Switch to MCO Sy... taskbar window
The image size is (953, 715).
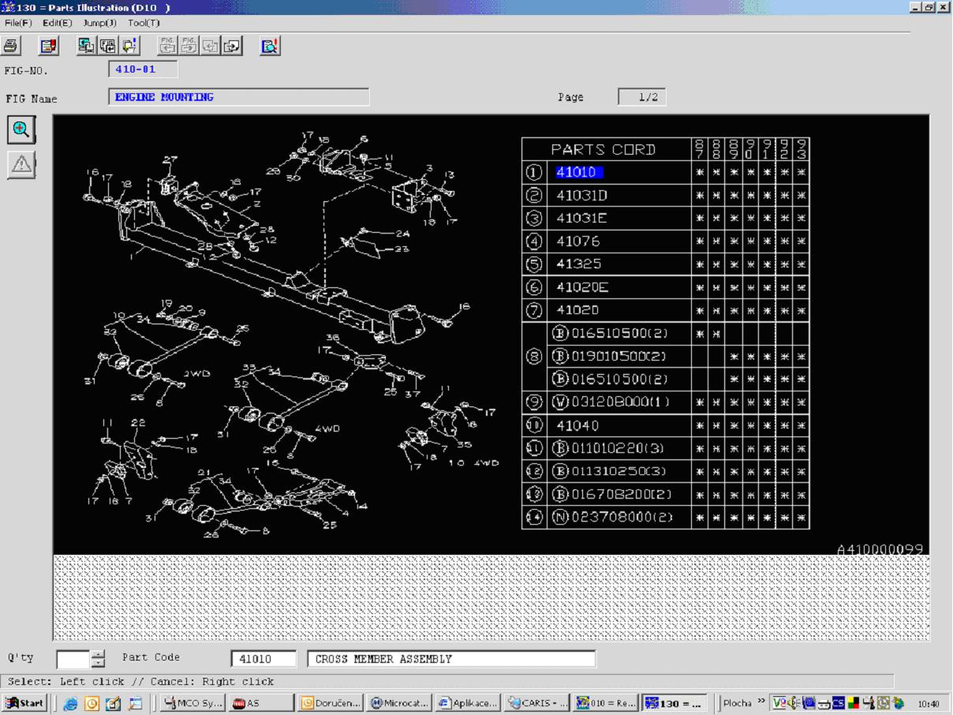[x=192, y=703]
